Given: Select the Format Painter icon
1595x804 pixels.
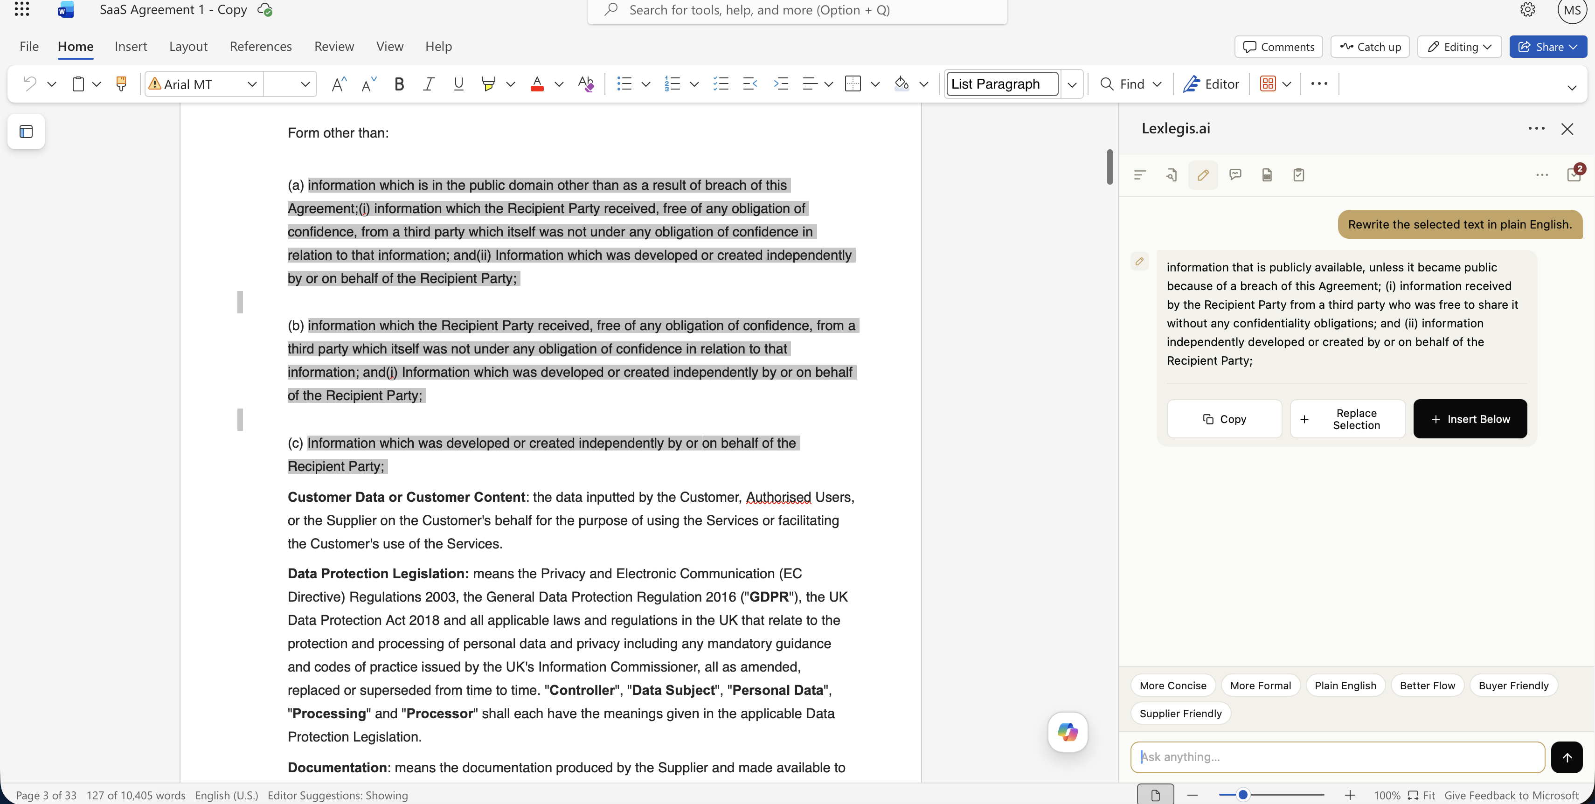Looking at the screenshot, I should (x=121, y=83).
